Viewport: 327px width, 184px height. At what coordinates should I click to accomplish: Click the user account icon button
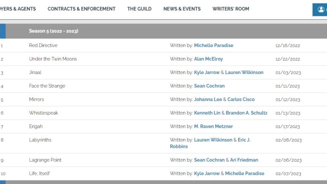click(x=320, y=10)
